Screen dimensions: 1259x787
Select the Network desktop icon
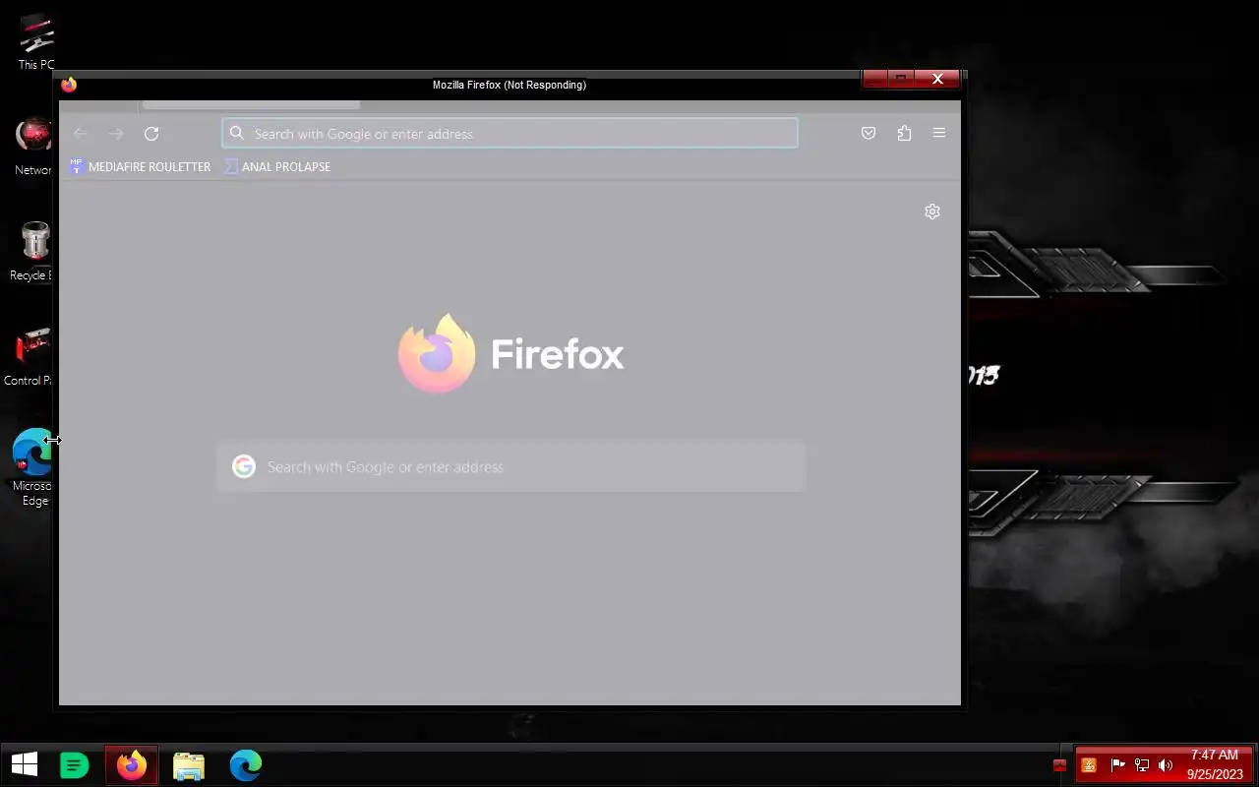34,148
